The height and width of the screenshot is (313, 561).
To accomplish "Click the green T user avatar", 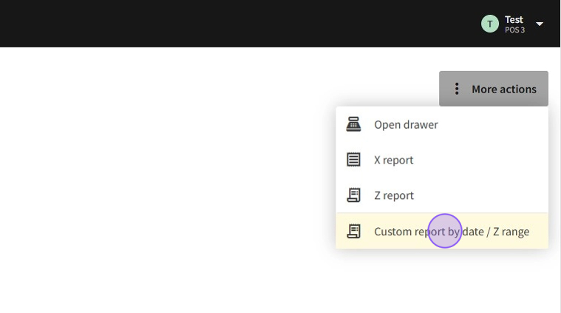I will point(490,24).
